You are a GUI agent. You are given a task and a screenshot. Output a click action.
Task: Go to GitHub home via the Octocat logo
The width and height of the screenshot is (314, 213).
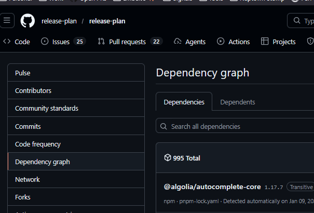[x=28, y=21]
